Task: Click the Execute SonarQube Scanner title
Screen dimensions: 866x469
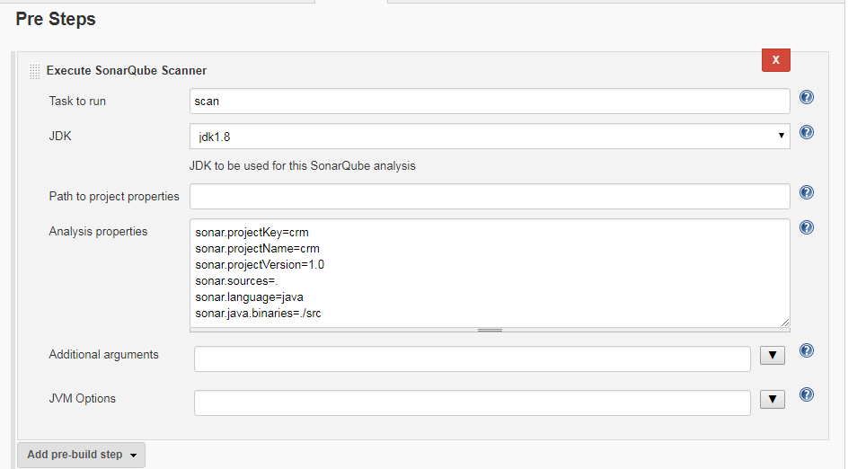Action: click(127, 71)
